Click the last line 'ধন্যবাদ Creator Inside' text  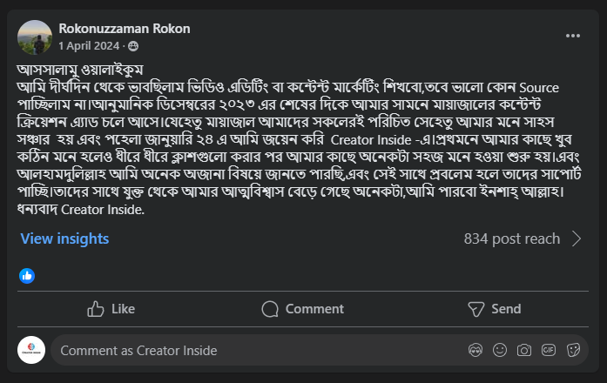click(x=80, y=209)
